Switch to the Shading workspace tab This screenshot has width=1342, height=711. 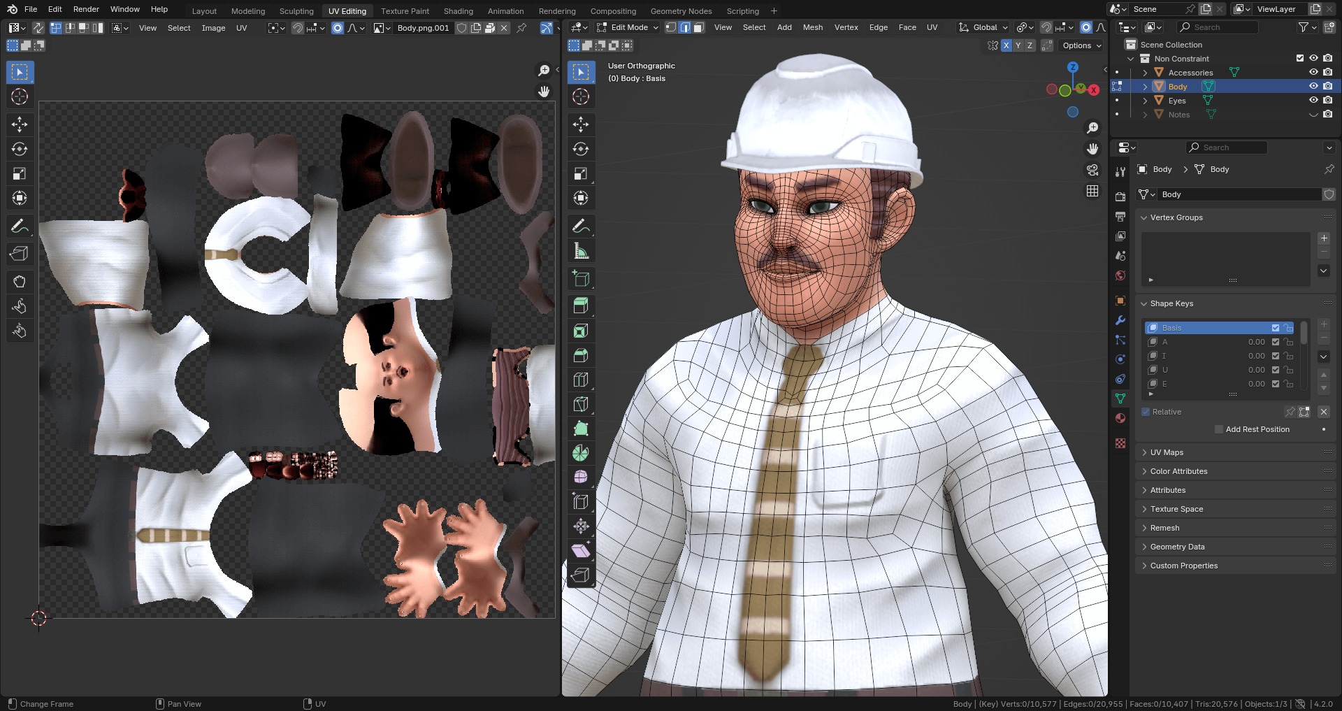click(x=458, y=11)
